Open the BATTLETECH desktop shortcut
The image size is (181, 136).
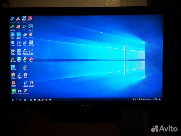[26, 91]
